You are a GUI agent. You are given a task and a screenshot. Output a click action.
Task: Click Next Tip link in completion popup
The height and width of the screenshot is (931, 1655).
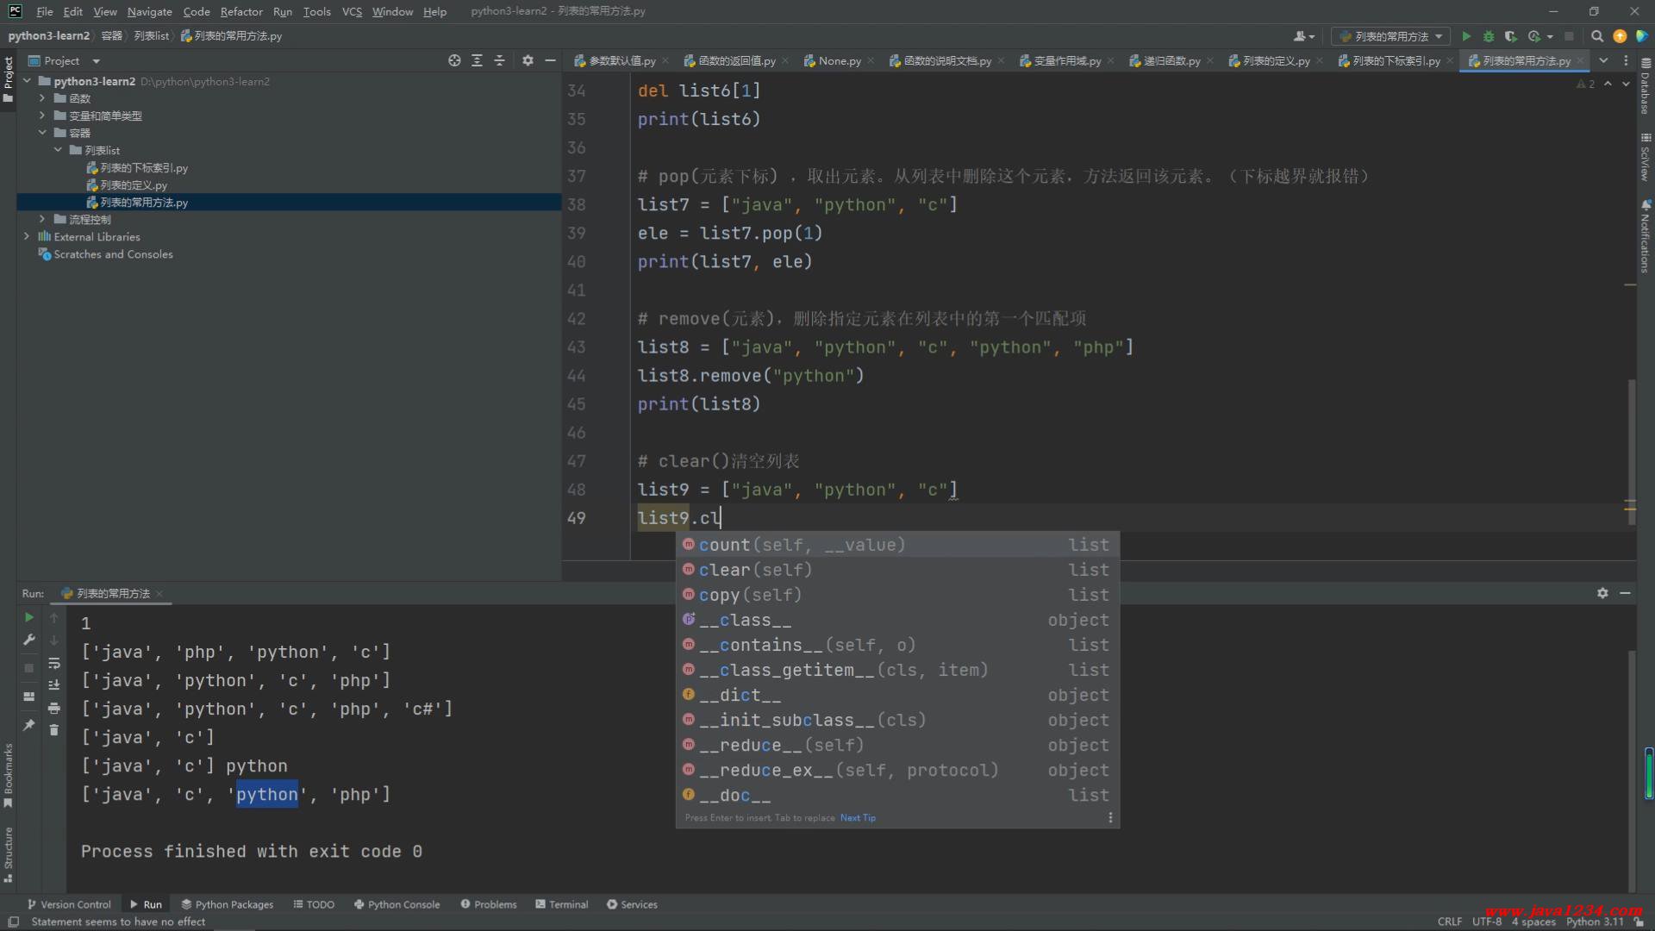tap(858, 818)
